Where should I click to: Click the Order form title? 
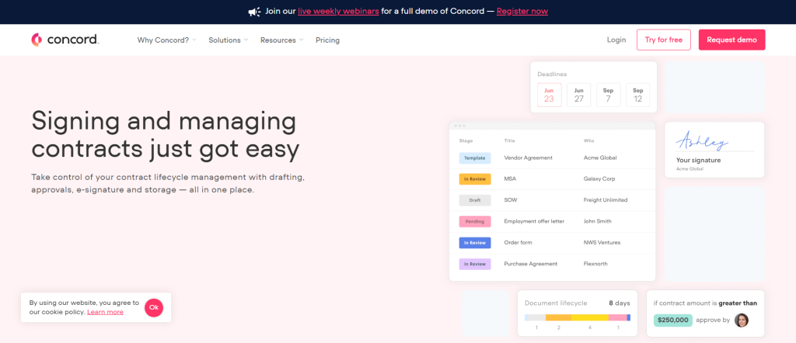pos(518,243)
